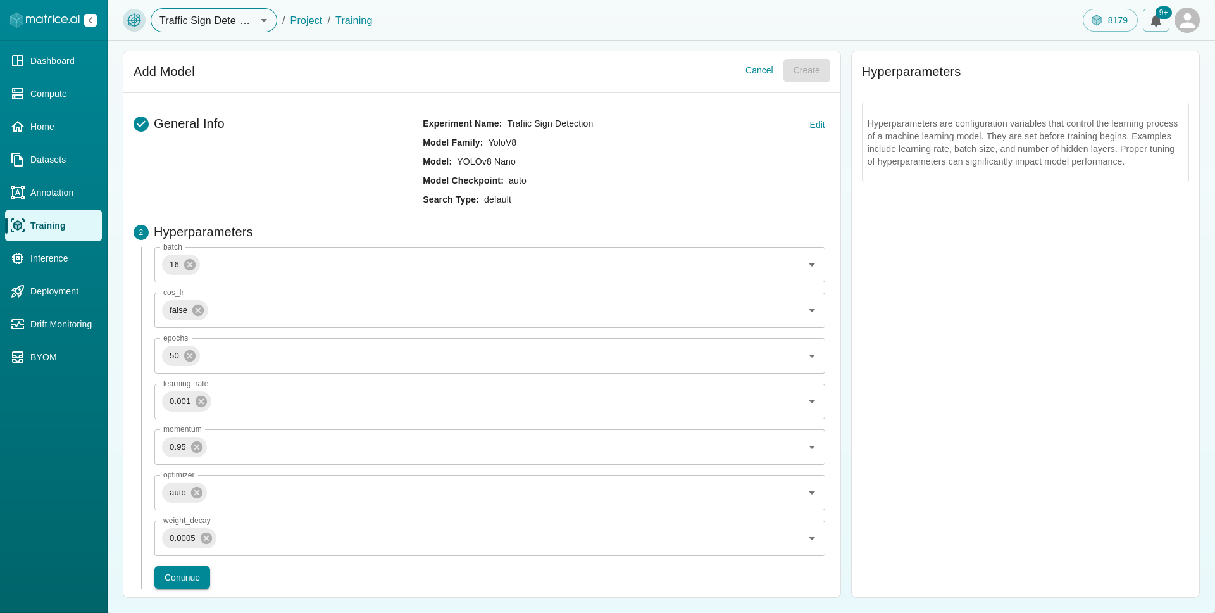Click inside the learning_rate input field
The width and height of the screenshot is (1215, 613).
pos(490,401)
